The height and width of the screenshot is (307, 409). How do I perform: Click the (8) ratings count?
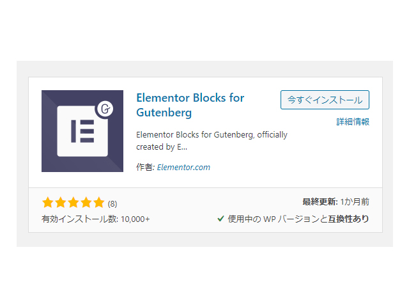(x=112, y=203)
